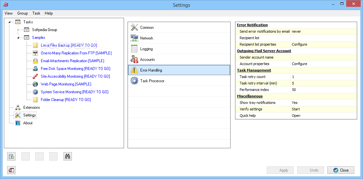Select Email Attachments Replication [SAMPLE]
363x179 pixels.
[73, 61]
